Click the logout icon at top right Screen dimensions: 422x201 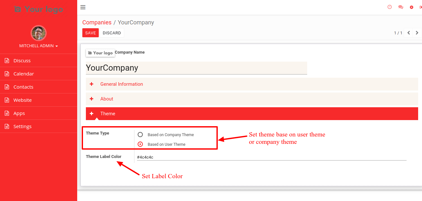(421, 7)
